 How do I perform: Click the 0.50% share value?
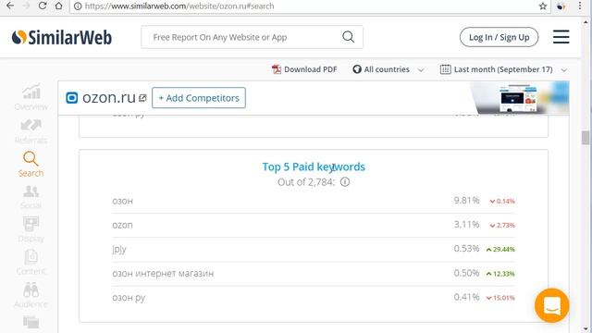click(x=466, y=273)
